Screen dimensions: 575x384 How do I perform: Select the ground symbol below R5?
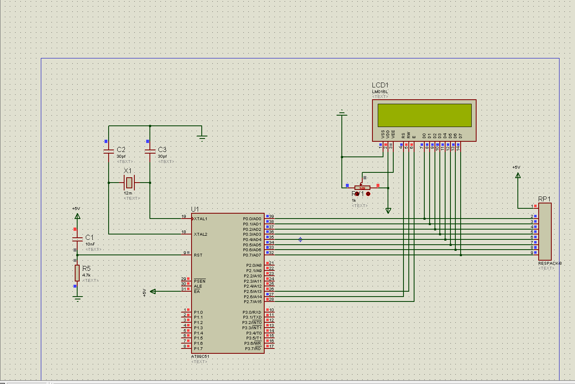pos(77,299)
